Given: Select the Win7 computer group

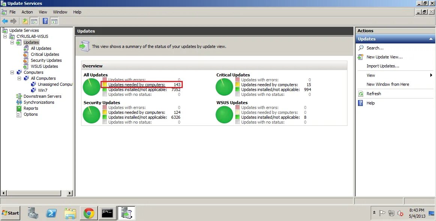Looking at the screenshot, I should click(x=42, y=90).
